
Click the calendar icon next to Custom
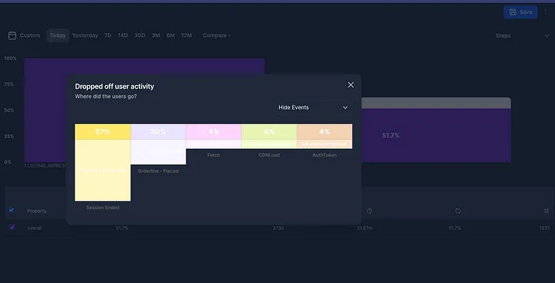(x=12, y=35)
